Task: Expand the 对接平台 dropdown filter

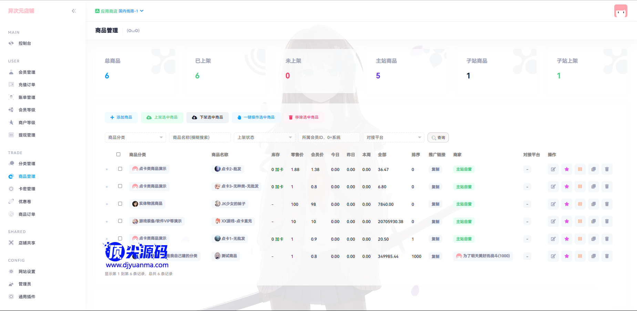Action: (393, 138)
